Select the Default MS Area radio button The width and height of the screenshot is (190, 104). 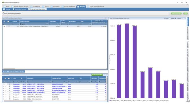click(170, 18)
